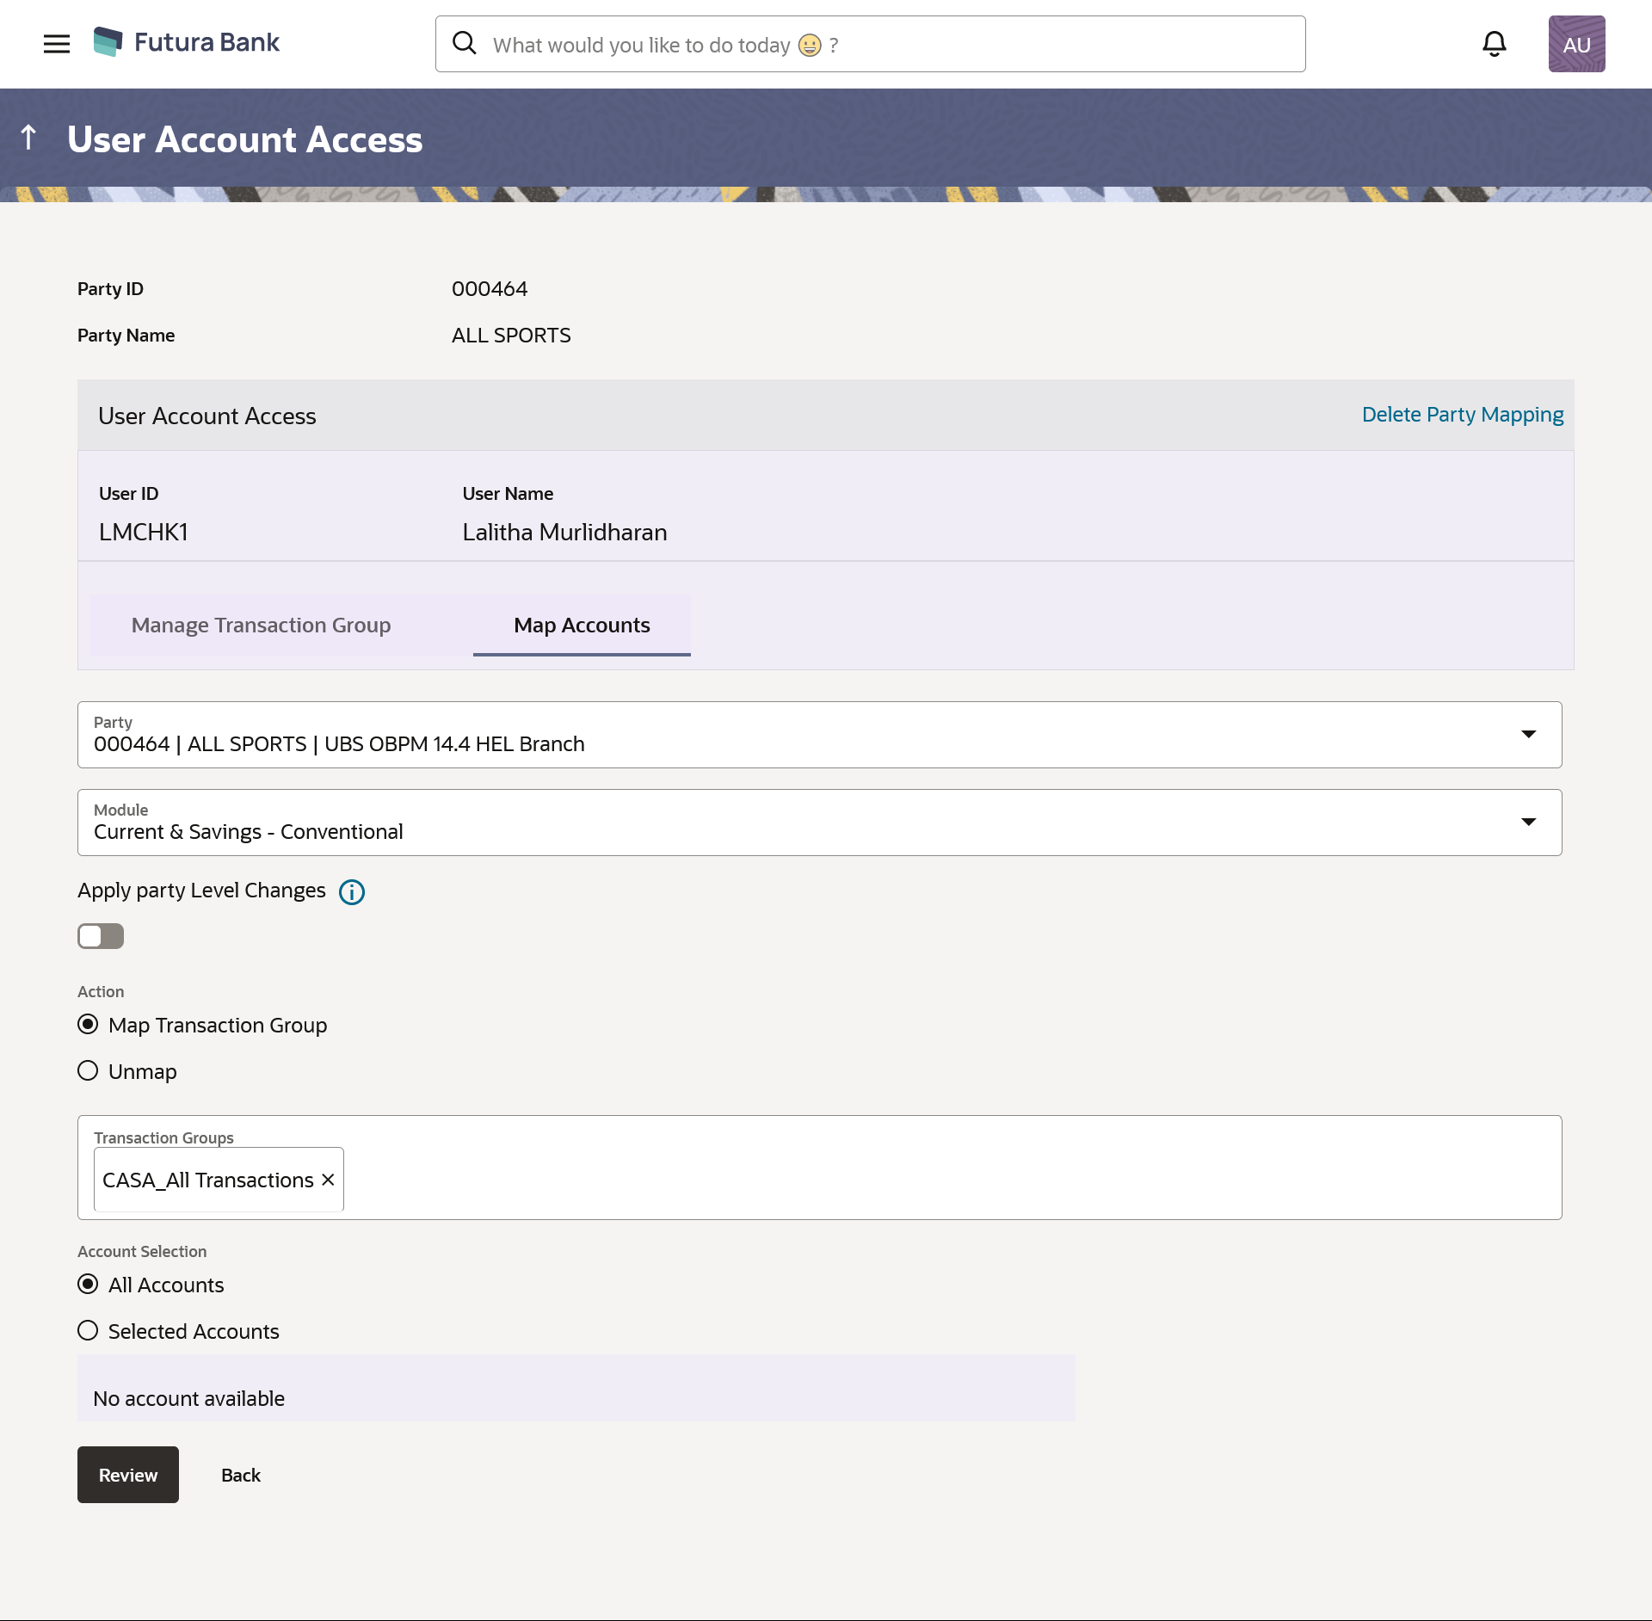The height and width of the screenshot is (1621, 1652).
Task: Show info for Apply party Level Changes
Action: [x=351, y=892]
